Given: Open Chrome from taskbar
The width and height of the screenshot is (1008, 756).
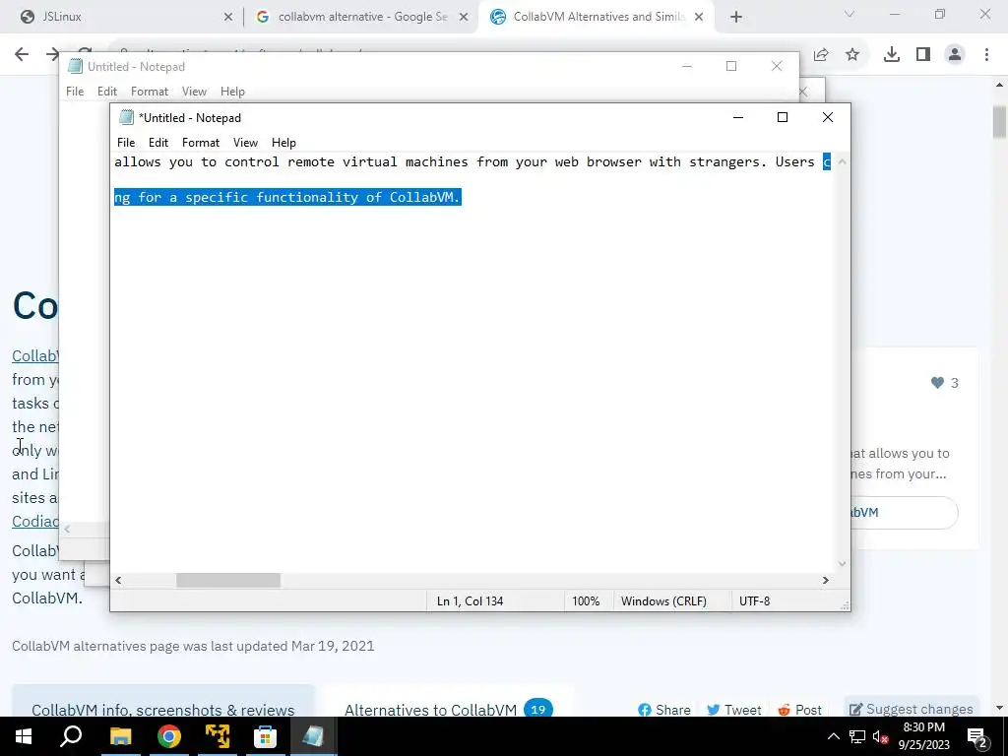Looking at the screenshot, I should 169,736.
